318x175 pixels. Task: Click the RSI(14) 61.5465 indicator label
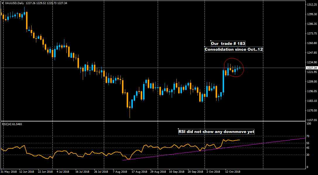(12, 124)
